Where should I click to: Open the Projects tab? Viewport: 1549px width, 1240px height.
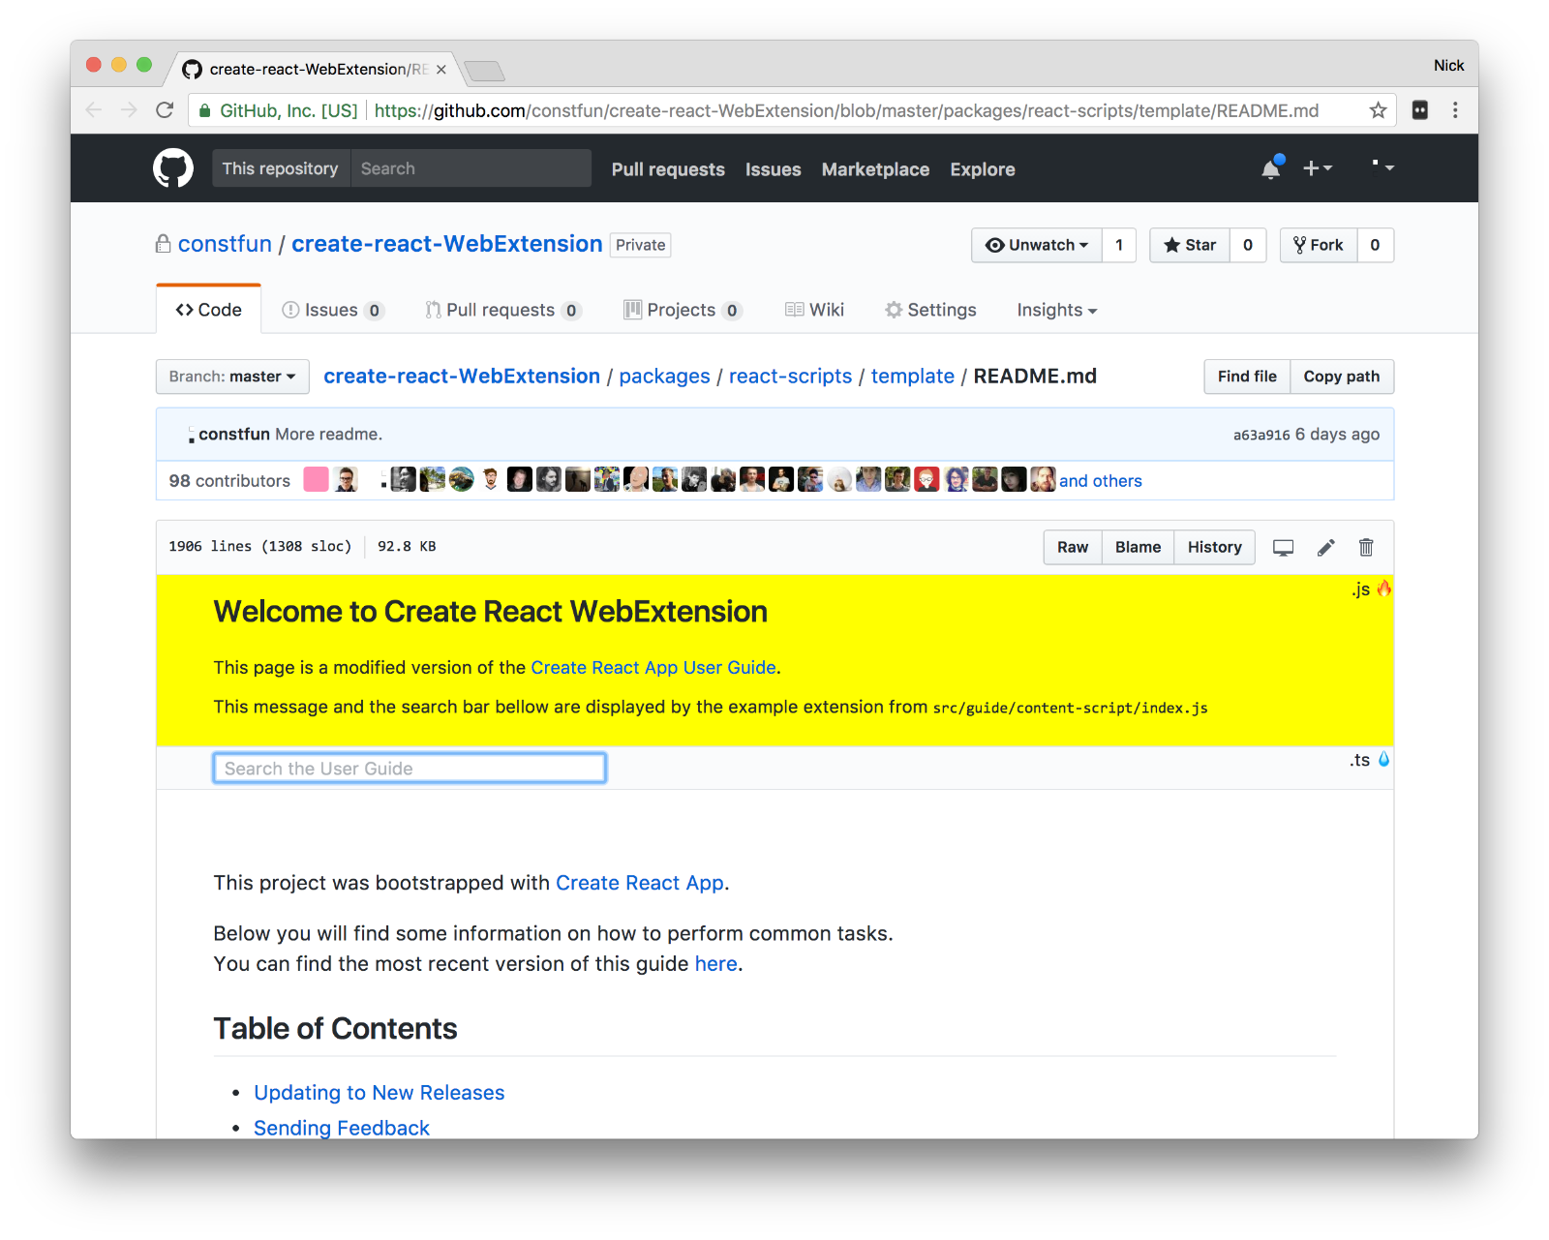pos(682,310)
